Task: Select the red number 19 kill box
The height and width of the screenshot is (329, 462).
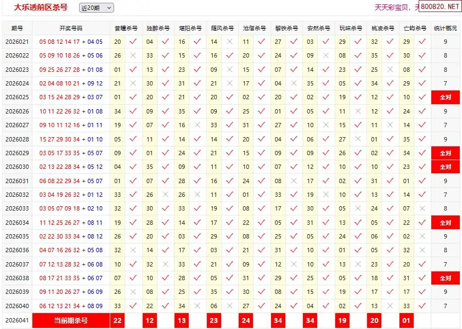Action: click(x=342, y=320)
